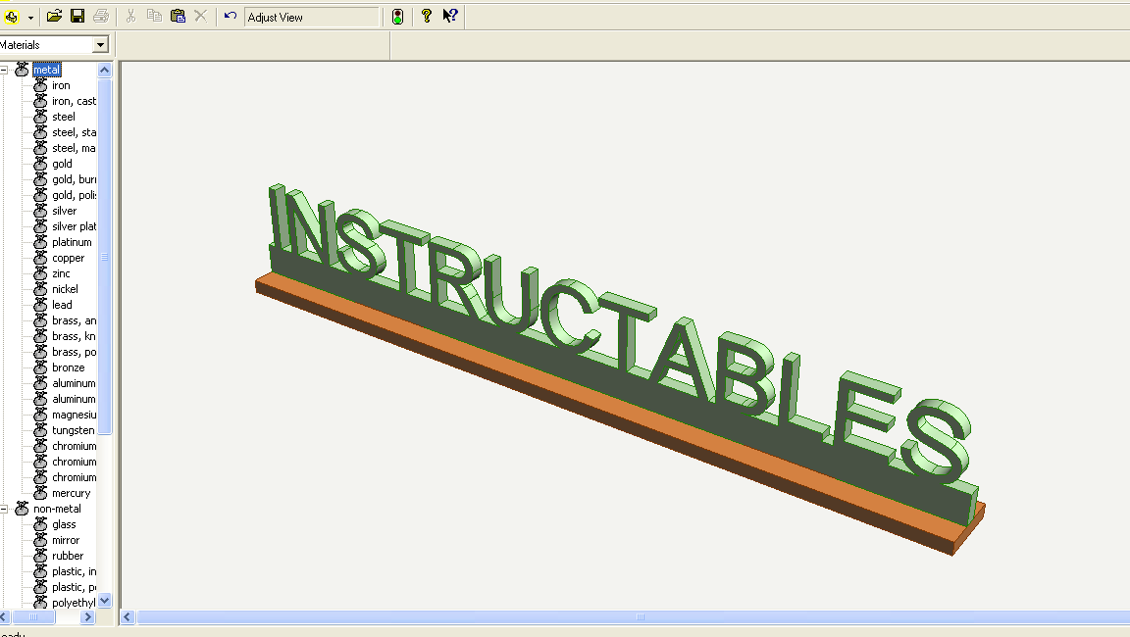Select the steel material

point(64,117)
